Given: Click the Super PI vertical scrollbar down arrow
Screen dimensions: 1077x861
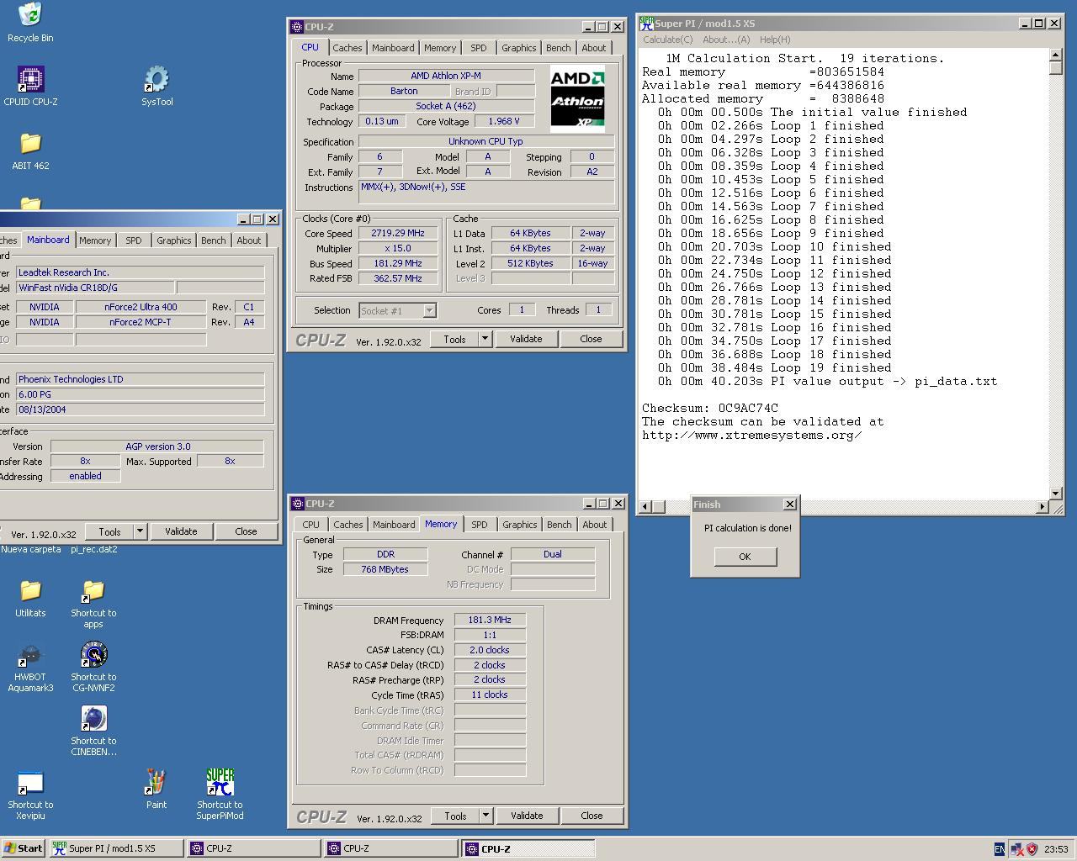Looking at the screenshot, I should click(x=1056, y=493).
